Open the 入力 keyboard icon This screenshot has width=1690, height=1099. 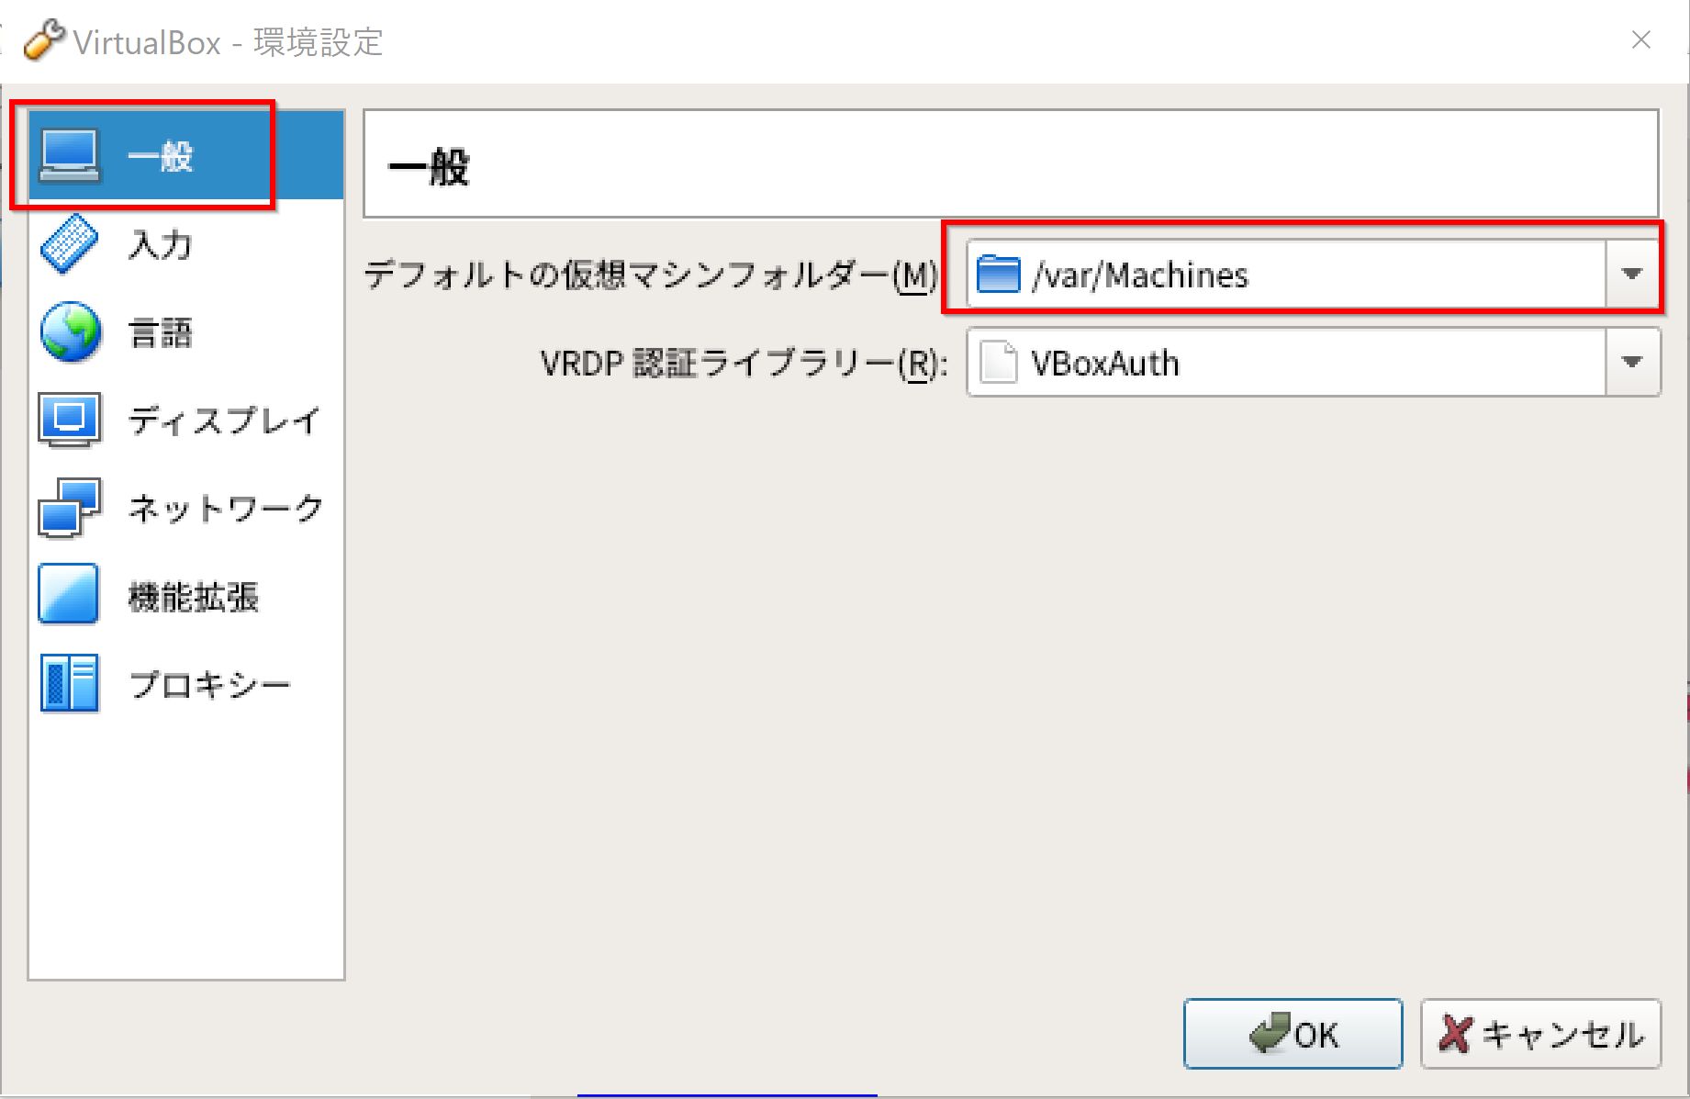(x=69, y=244)
